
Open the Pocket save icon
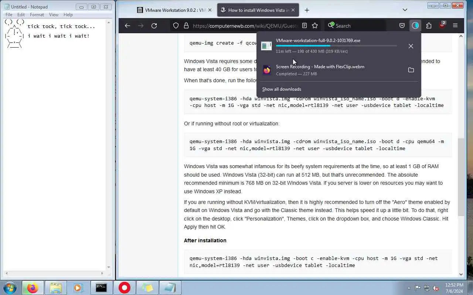click(402, 25)
